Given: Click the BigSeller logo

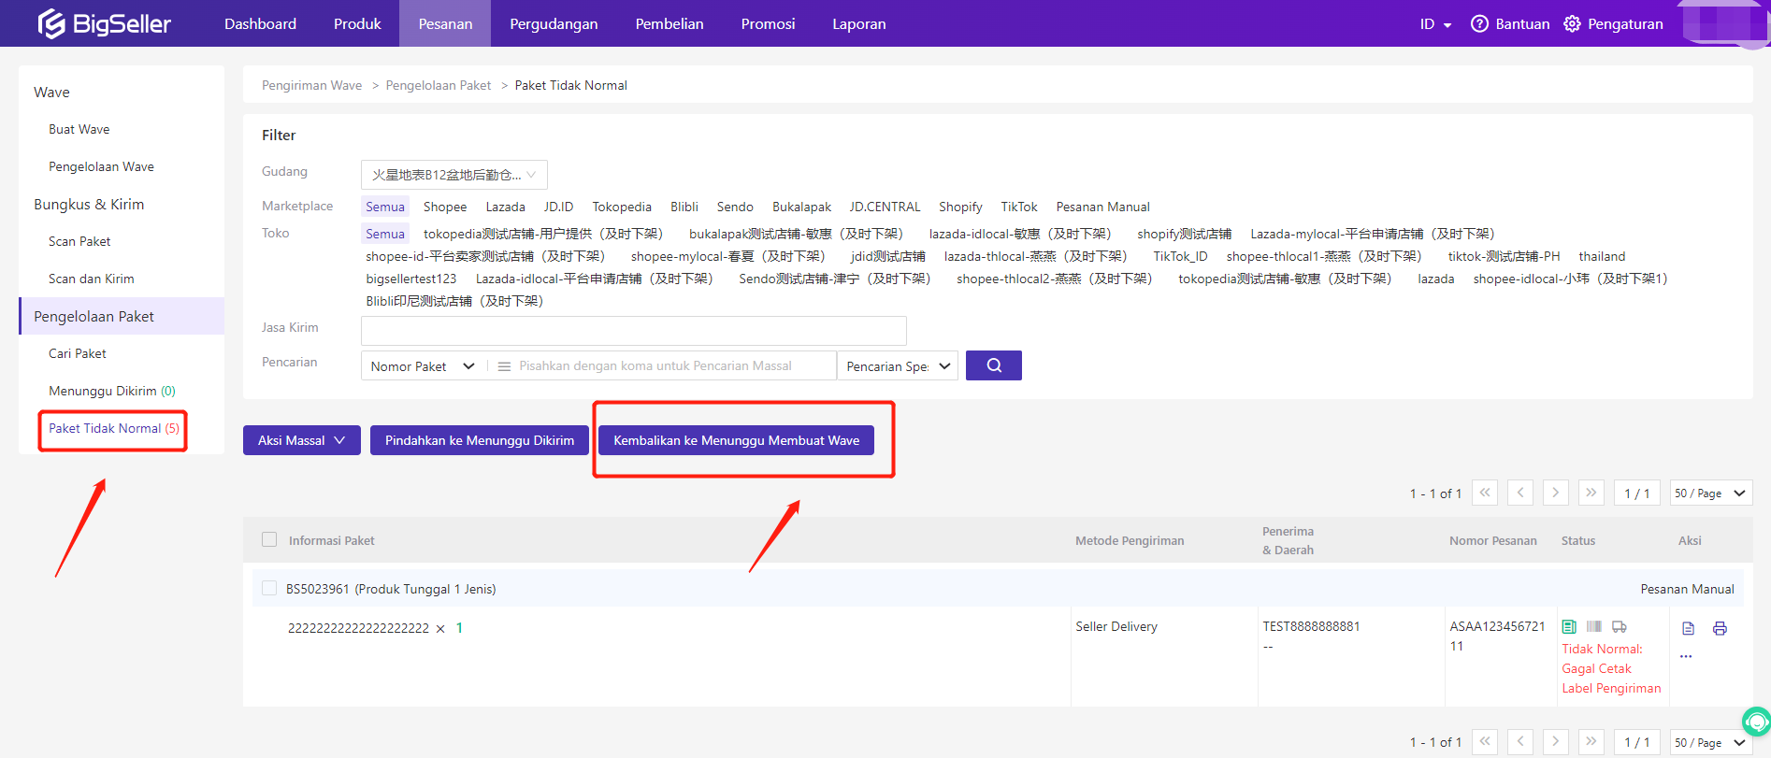Looking at the screenshot, I should [104, 23].
